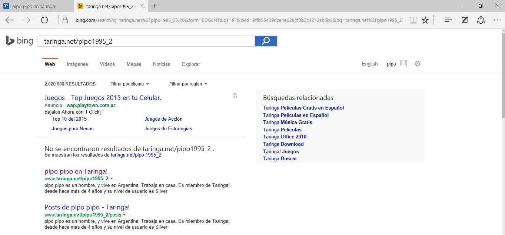Reload the page with the refresh icon
The height and width of the screenshot is (235, 505).
coord(44,20)
